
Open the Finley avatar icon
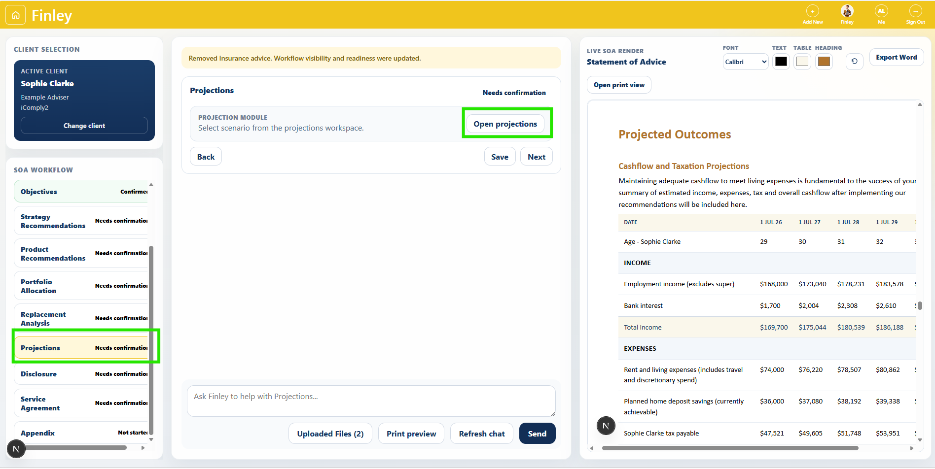[x=847, y=11]
